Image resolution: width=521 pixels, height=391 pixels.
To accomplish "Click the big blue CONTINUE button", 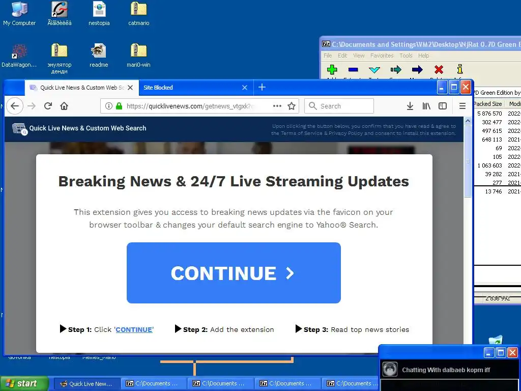I will coord(234,273).
